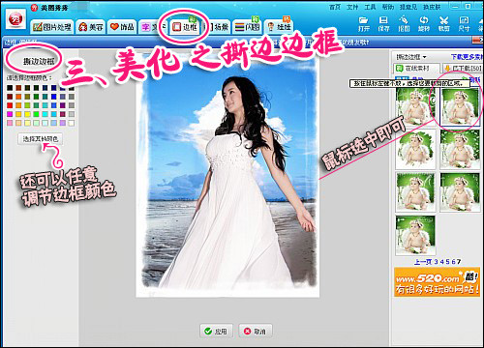Open the 饰品 heart tab
Image resolution: width=484 pixels, height=348 pixels.
[123, 27]
